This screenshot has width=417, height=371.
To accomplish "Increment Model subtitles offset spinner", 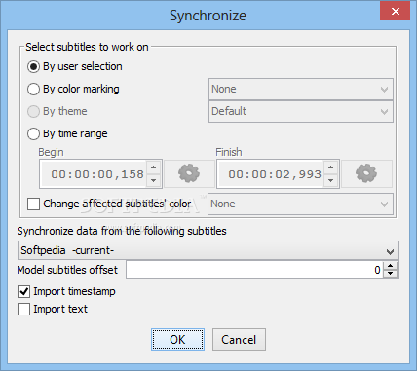I will tap(390, 266).
